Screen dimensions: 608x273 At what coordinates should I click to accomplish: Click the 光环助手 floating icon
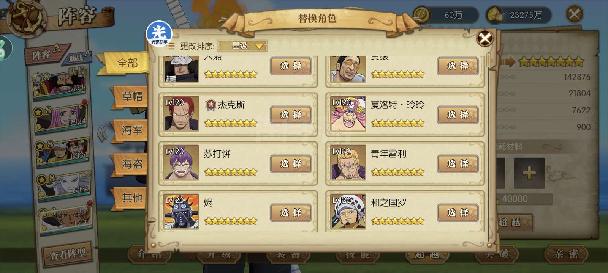159,34
